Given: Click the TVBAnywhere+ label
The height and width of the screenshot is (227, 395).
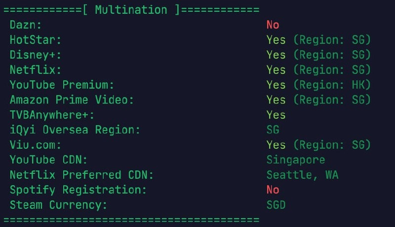Looking at the screenshot, I should [52, 115].
